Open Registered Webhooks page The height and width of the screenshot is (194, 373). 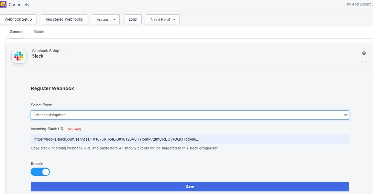click(x=64, y=19)
